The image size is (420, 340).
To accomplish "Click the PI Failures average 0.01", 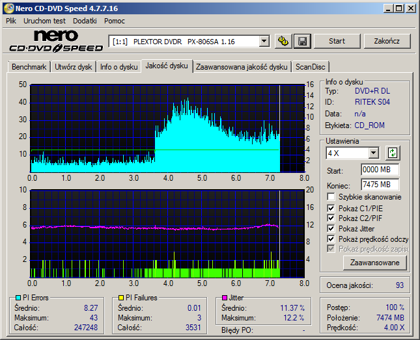I will (x=194, y=308).
